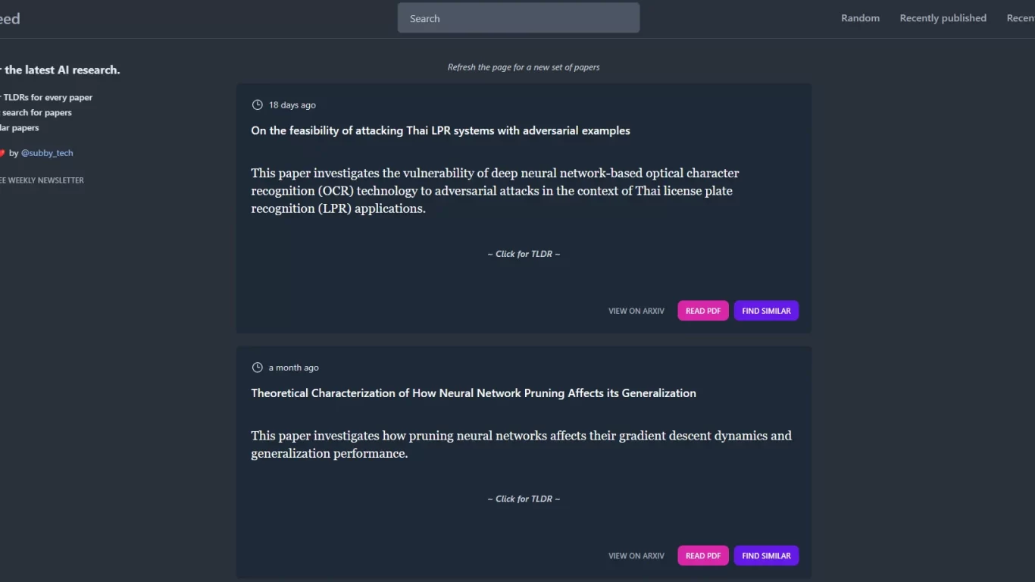Open the Neural Network Pruning paper title
Image resolution: width=1035 pixels, height=582 pixels.
pos(473,393)
